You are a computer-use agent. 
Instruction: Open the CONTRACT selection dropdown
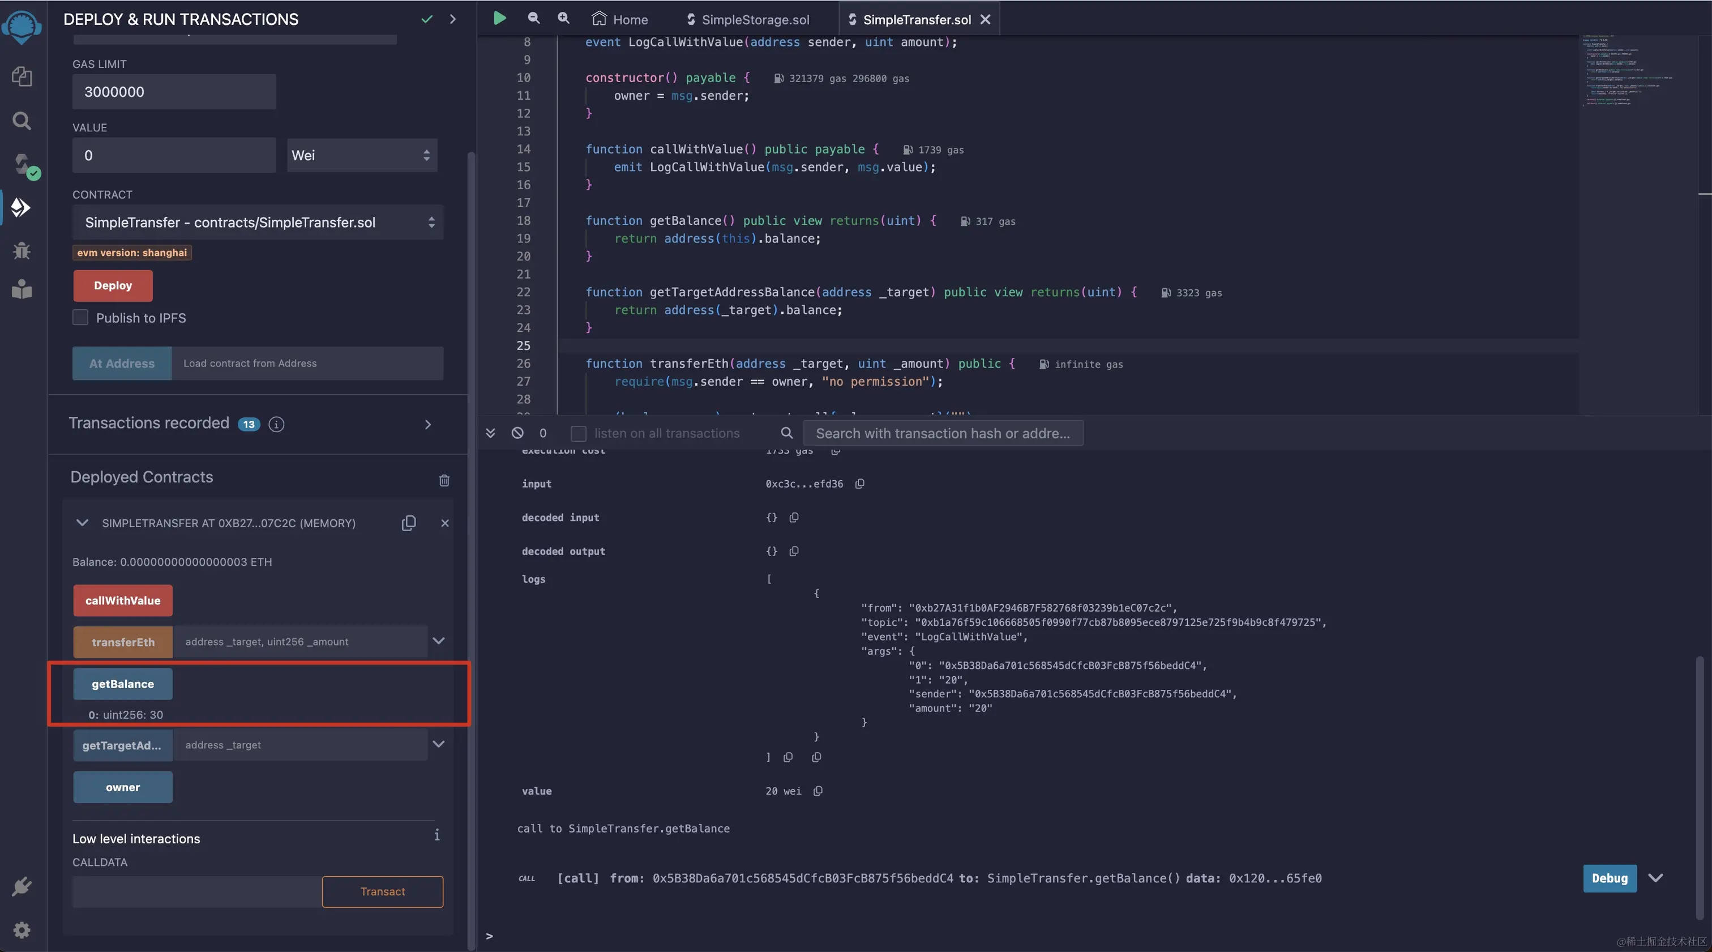pos(258,223)
